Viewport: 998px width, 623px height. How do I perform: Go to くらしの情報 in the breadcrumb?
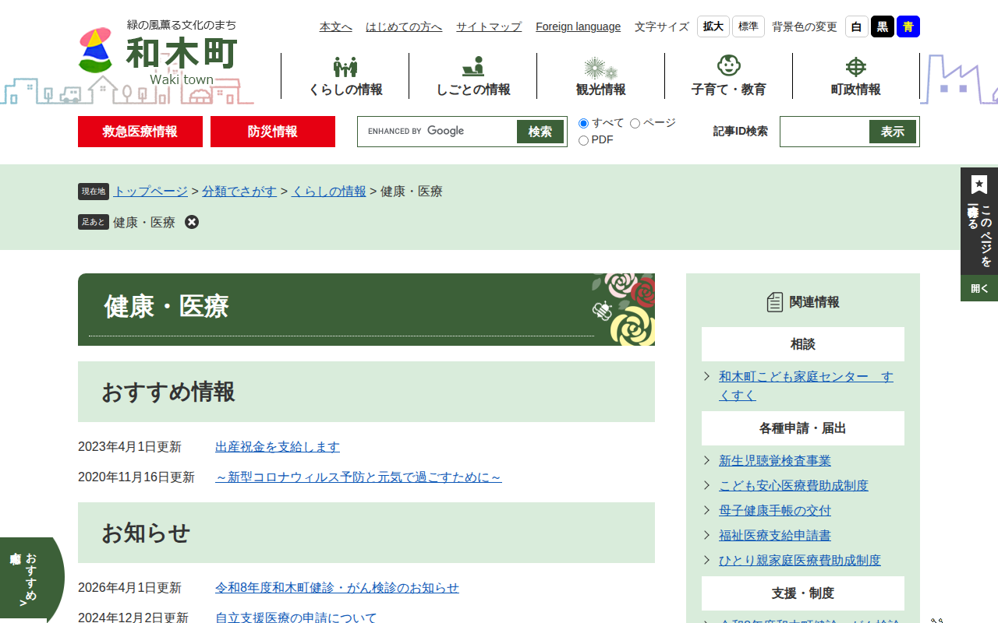[329, 192]
